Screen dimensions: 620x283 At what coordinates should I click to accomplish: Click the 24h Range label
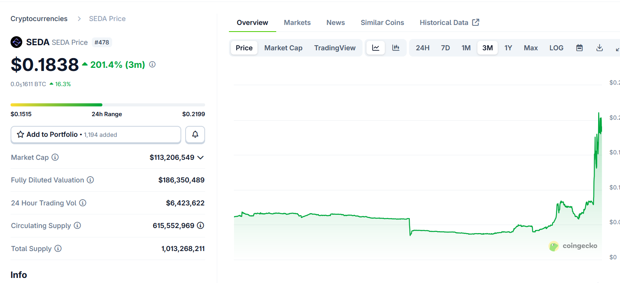click(x=107, y=114)
